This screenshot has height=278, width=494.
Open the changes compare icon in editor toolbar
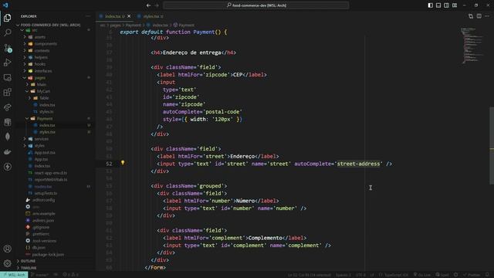(471, 16)
